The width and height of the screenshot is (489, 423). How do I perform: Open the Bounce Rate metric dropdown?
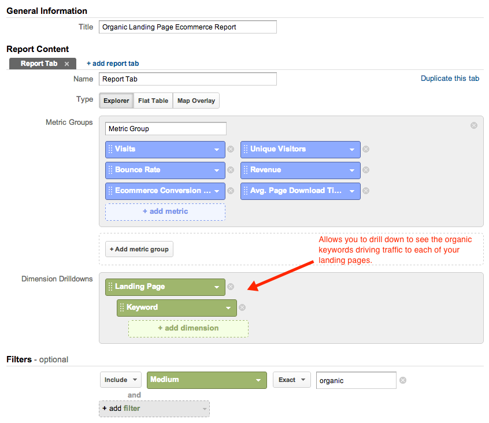pos(217,170)
